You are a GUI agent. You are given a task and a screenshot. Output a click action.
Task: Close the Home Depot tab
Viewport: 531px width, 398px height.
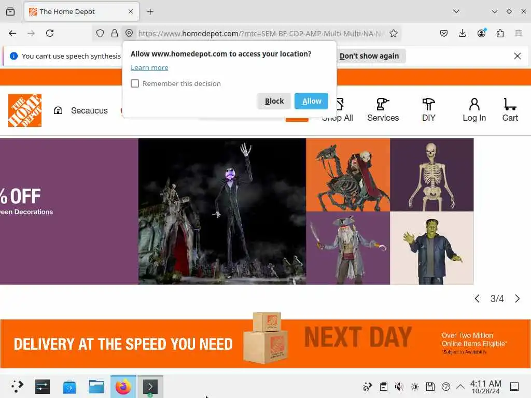coord(130,11)
